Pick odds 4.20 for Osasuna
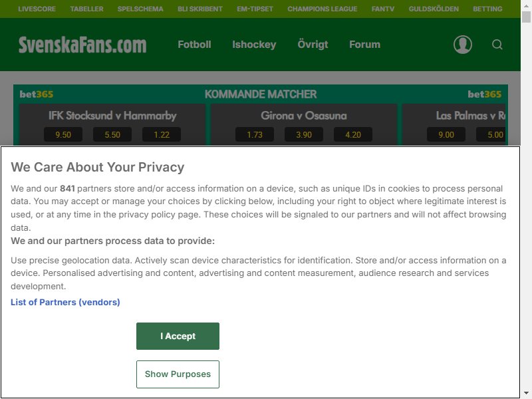The image size is (532, 399). (353, 134)
